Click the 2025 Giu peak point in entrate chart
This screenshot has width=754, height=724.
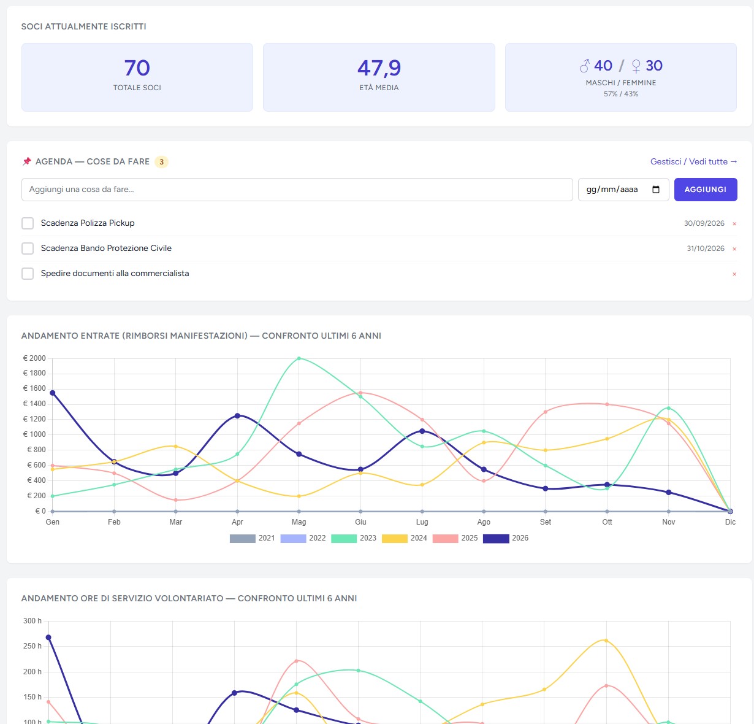[x=360, y=393]
